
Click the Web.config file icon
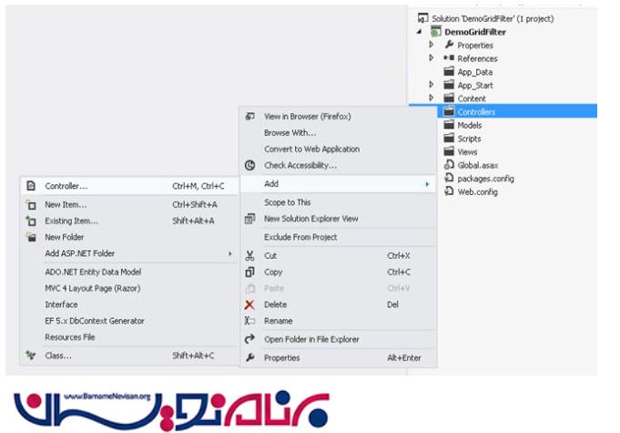449,191
